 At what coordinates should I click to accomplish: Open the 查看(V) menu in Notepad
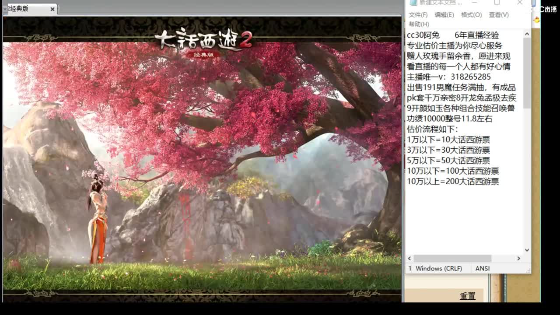[x=499, y=15]
